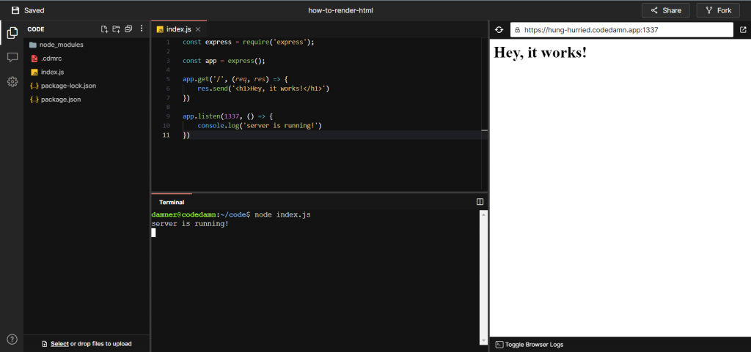Image resolution: width=751 pixels, height=352 pixels.
Task: Open the CODE panel more options menu
Action: click(142, 29)
